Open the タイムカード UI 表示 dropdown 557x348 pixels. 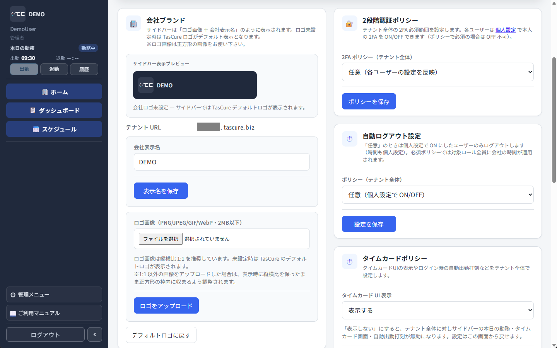point(438,310)
